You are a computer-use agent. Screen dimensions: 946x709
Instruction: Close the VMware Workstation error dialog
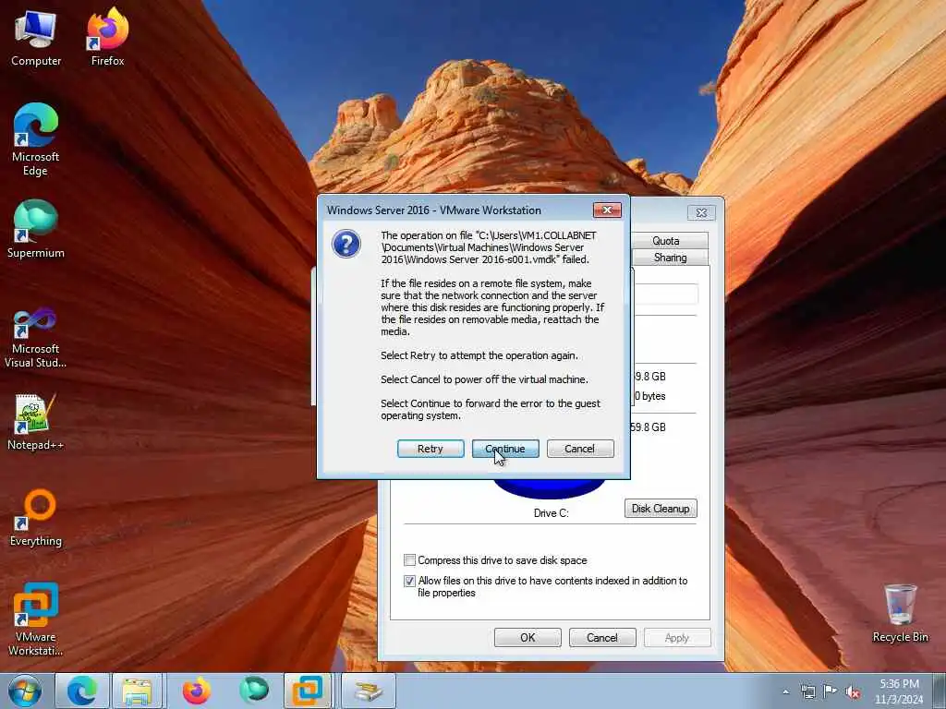tap(607, 210)
